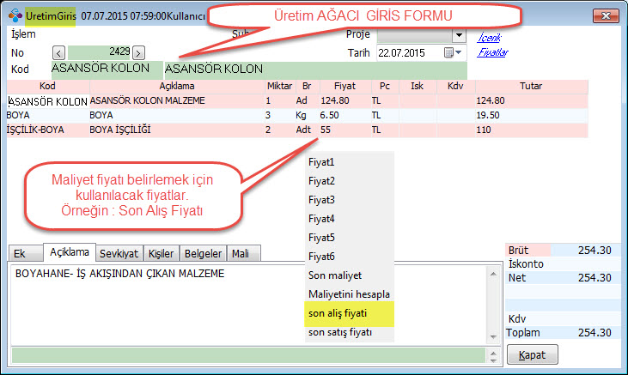
Task: Open the İçerik link
Action: pyautogui.click(x=489, y=37)
